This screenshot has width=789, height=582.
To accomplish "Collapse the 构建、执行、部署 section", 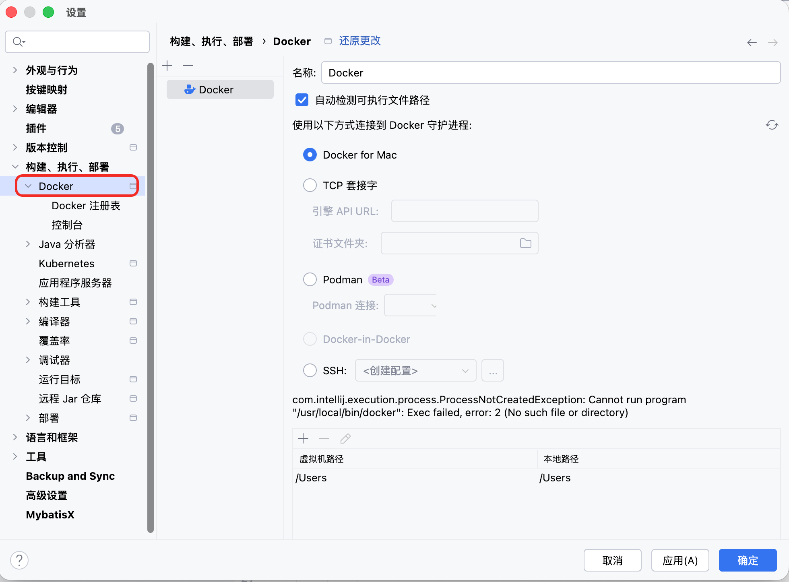I will pyautogui.click(x=15, y=167).
